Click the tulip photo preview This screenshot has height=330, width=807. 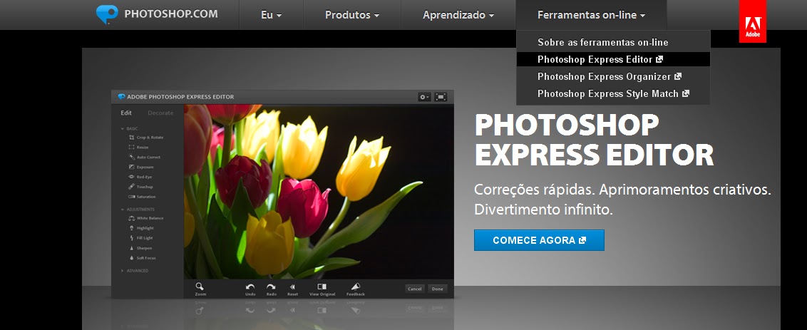319,192
